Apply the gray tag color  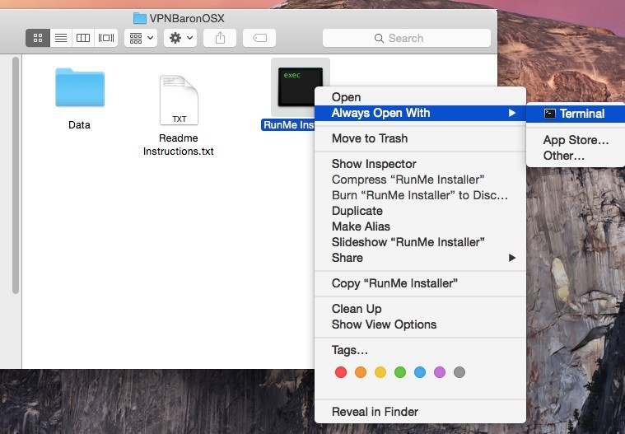tap(459, 372)
